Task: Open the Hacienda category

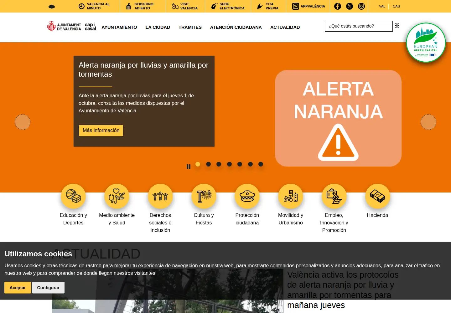Action: pyautogui.click(x=377, y=201)
